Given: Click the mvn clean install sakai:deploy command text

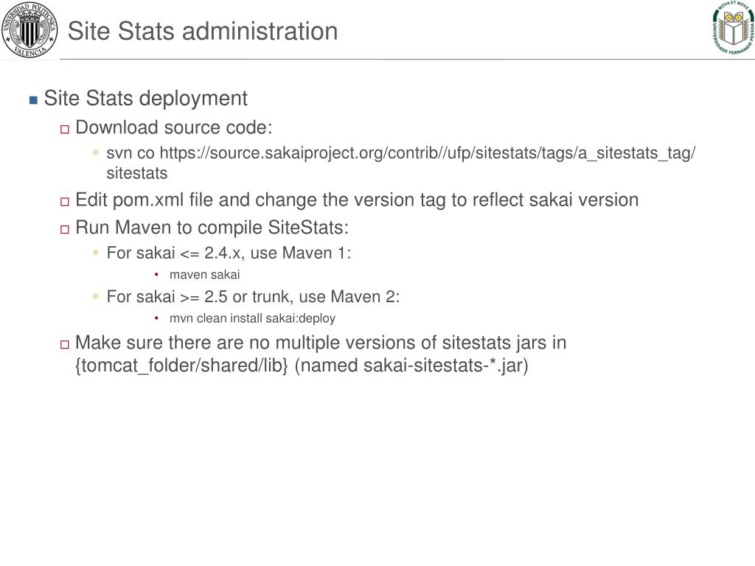Looking at the screenshot, I should pyautogui.click(x=252, y=318).
